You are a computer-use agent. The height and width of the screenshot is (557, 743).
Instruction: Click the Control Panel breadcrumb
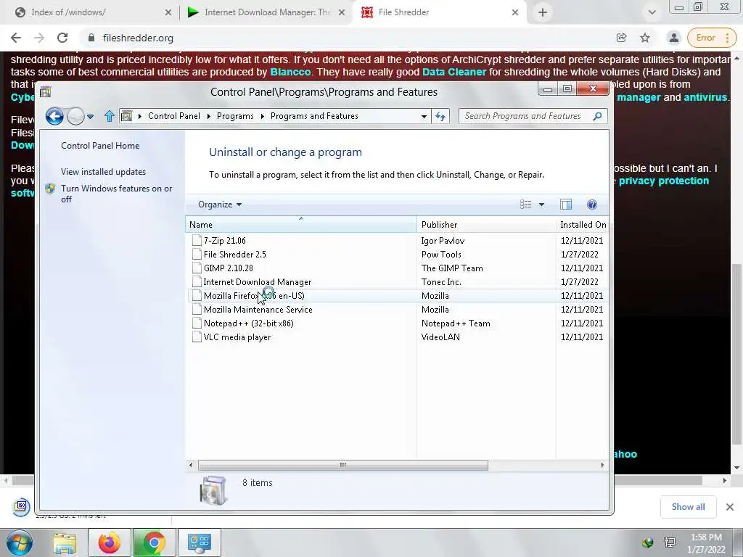174,116
